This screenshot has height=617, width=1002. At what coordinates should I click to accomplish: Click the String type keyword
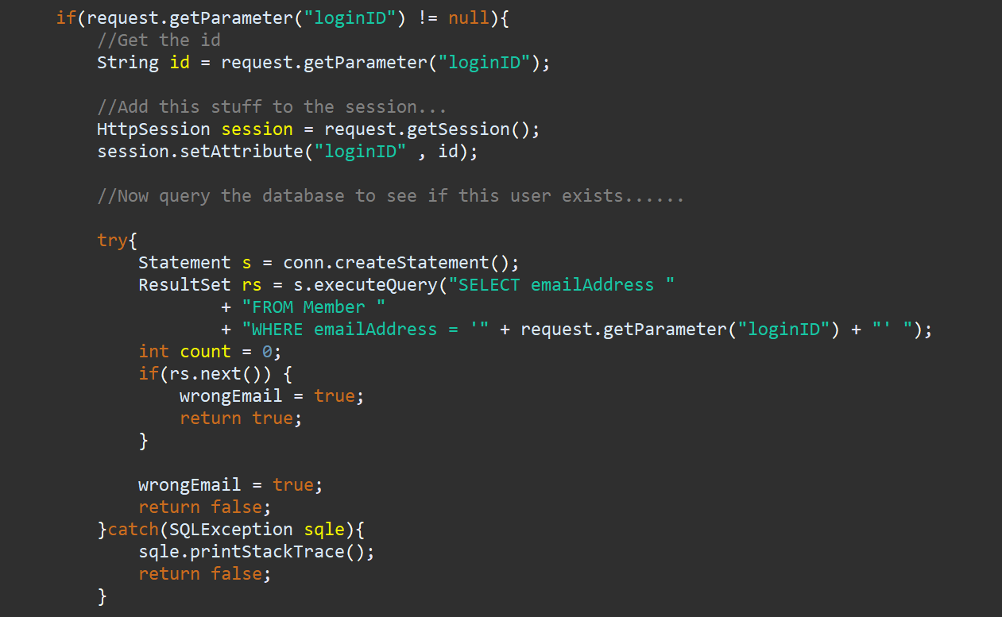128,63
